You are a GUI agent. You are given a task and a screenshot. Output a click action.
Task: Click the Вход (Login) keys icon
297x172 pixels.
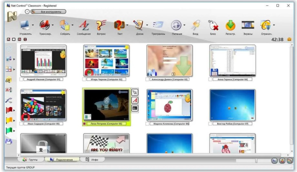point(195,25)
